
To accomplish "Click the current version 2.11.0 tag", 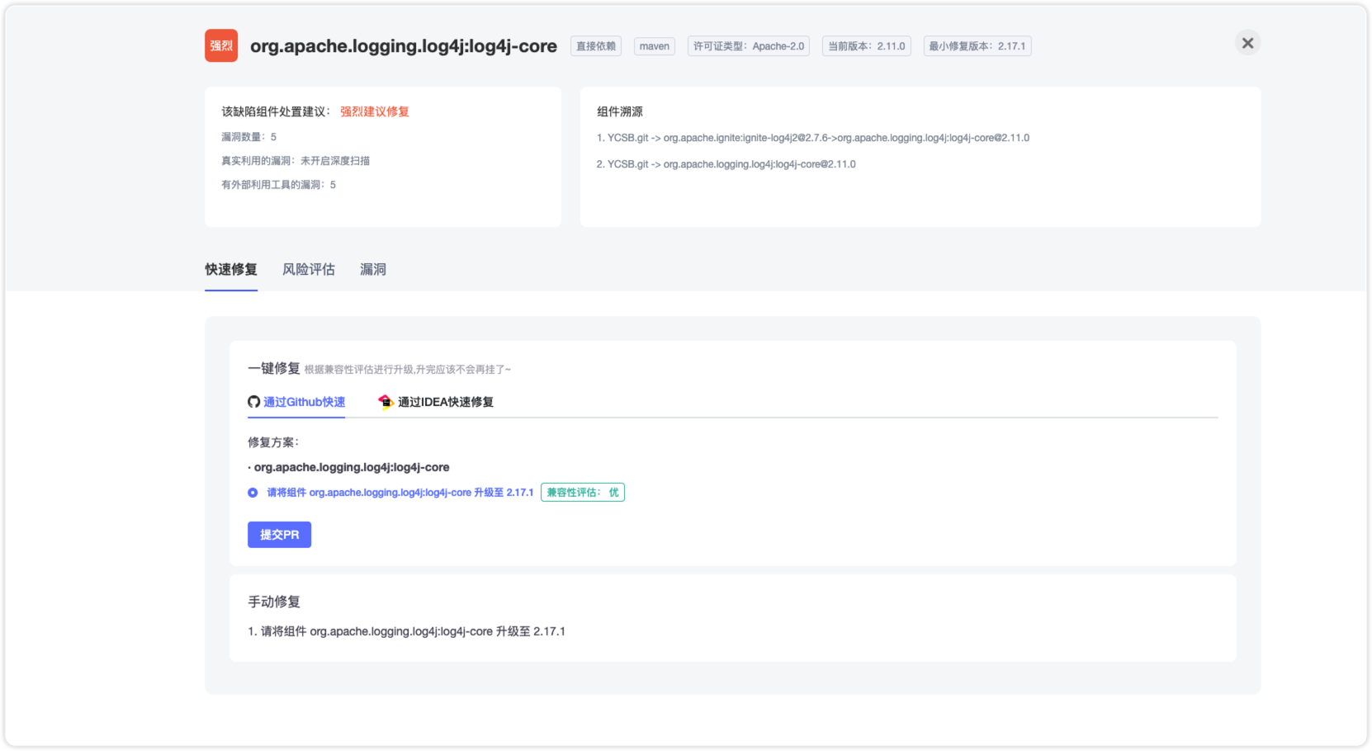I will click(x=867, y=46).
